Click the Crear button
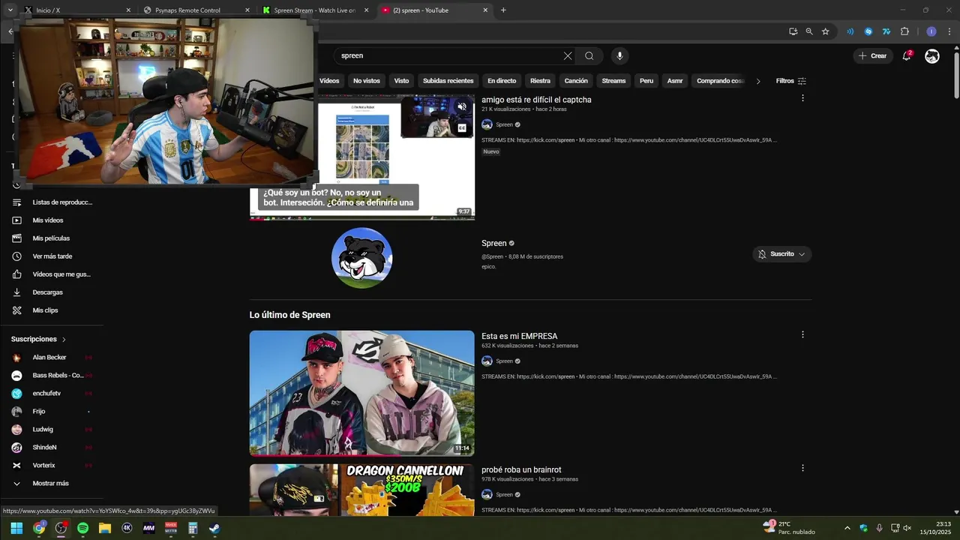This screenshot has width=960, height=540. click(x=873, y=56)
